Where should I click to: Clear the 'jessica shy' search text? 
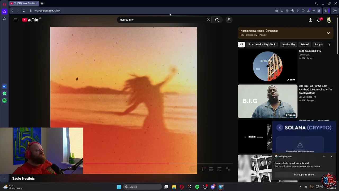pyautogui.click(x=208, y=20)
